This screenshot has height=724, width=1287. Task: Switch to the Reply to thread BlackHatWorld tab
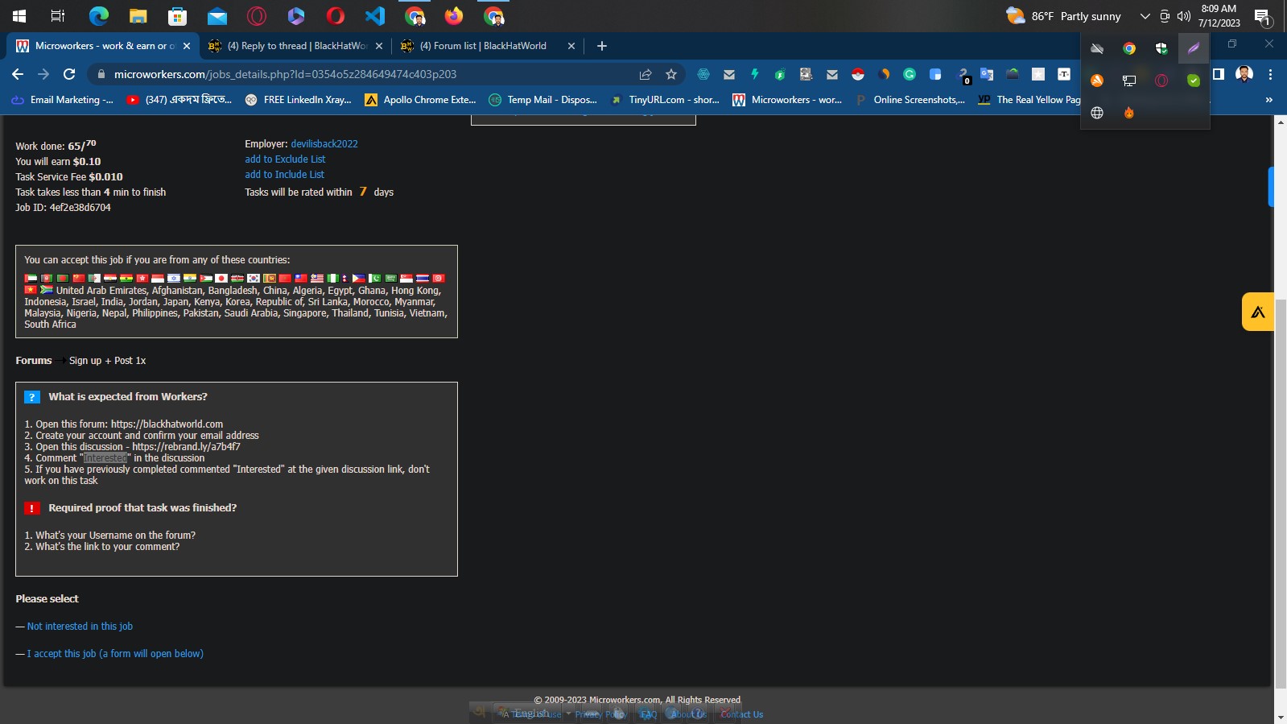point(295,46)
